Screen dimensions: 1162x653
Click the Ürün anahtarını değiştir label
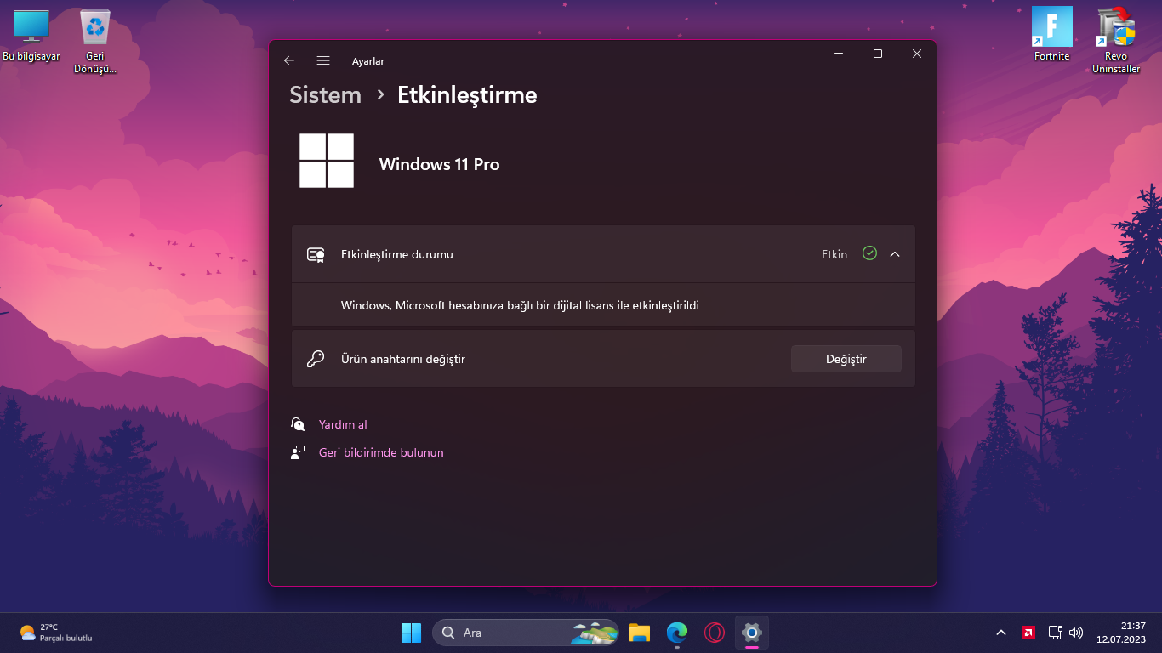click(403, 359)
